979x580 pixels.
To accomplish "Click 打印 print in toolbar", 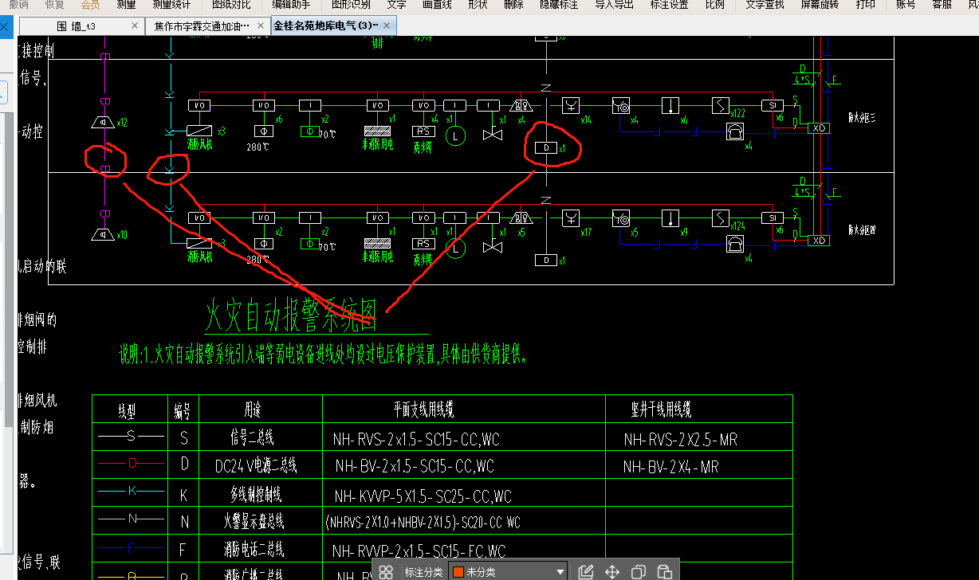I will click(865, 5).
